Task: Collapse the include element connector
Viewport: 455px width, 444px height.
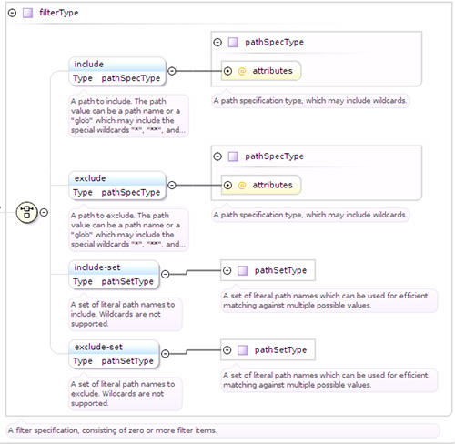Action: pos(172,71)
